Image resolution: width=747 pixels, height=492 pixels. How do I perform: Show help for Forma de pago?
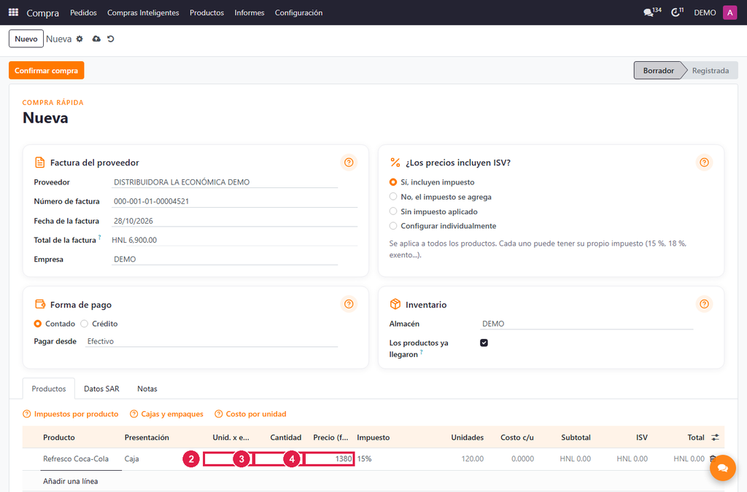click(x=349, y=304)
